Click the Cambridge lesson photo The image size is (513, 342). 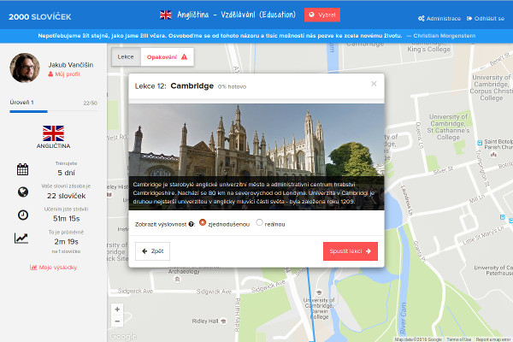click(x=256, y=156)
